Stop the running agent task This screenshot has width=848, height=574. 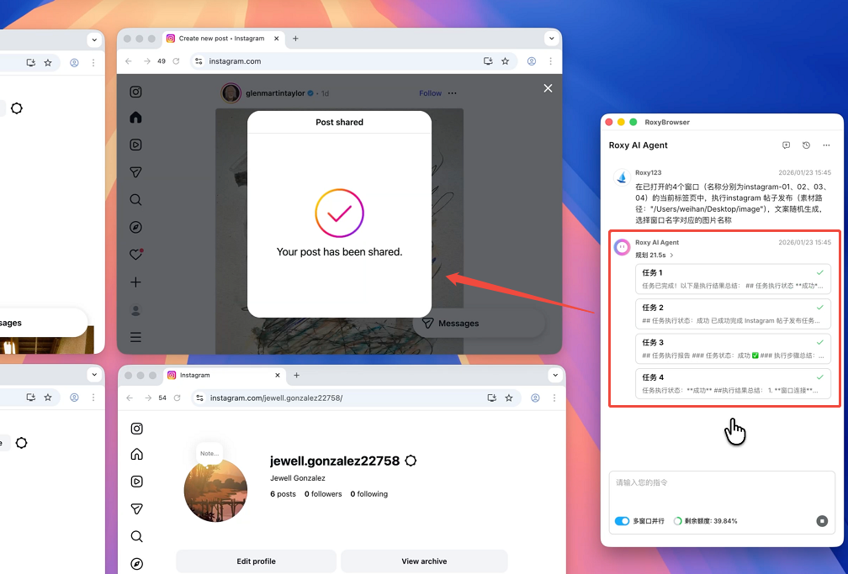822,521
